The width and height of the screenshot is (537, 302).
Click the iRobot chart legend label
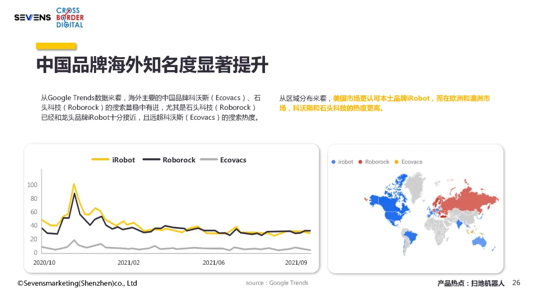[124, 160]
